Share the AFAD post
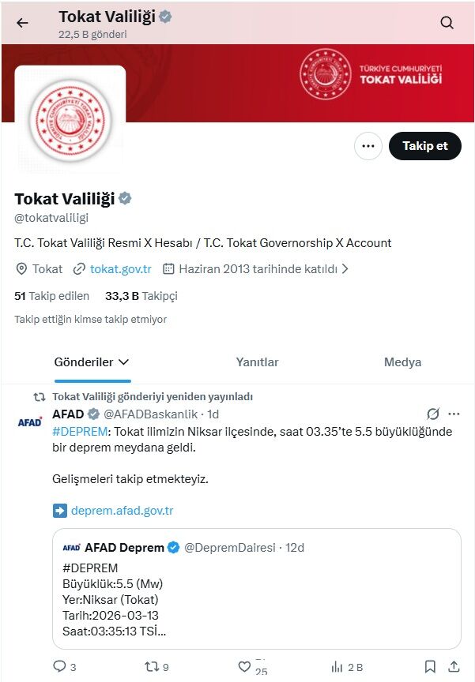The width and height of the screenshot is (475, 682). pos(453,666)
